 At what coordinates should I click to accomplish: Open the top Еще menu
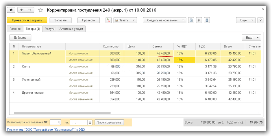[x=246, y=20]
